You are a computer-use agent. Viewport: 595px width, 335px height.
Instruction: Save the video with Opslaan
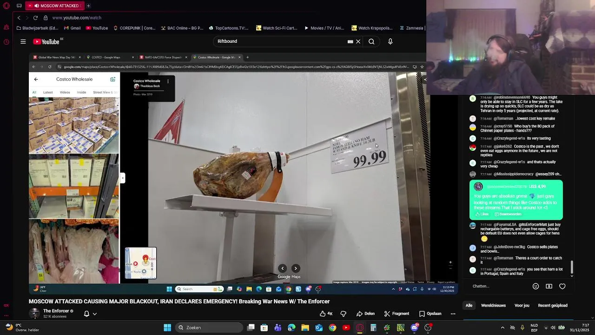[430, 314]
